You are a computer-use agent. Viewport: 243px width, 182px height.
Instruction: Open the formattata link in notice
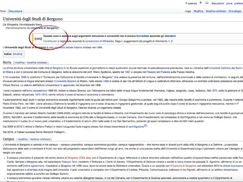142,36
